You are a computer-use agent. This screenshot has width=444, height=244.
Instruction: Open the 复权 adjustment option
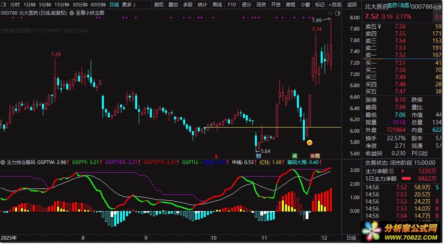pos(159,4)
